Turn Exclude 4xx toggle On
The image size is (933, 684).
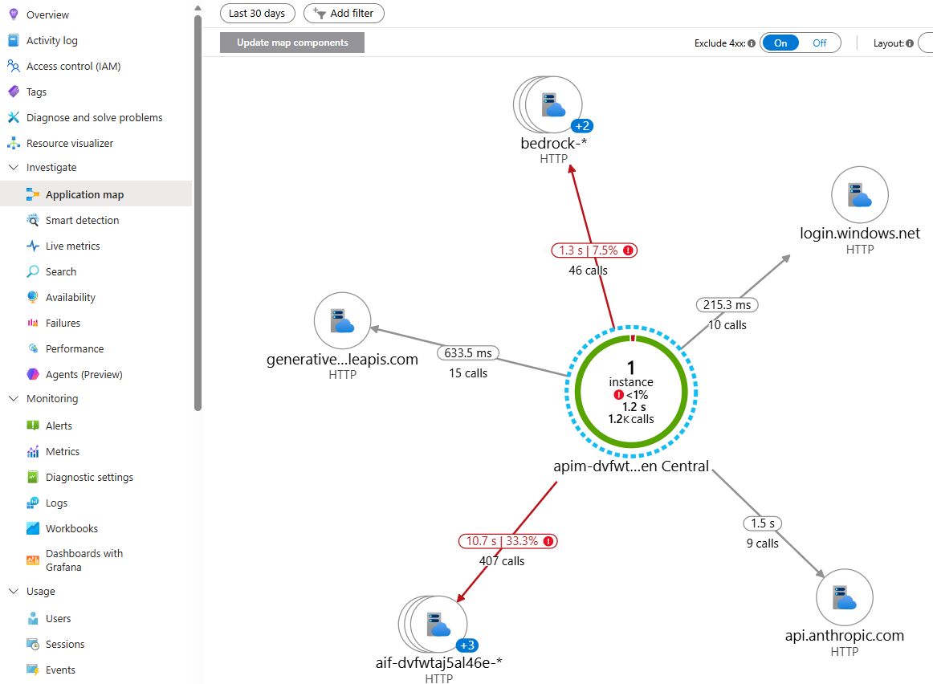coord(780,43)
